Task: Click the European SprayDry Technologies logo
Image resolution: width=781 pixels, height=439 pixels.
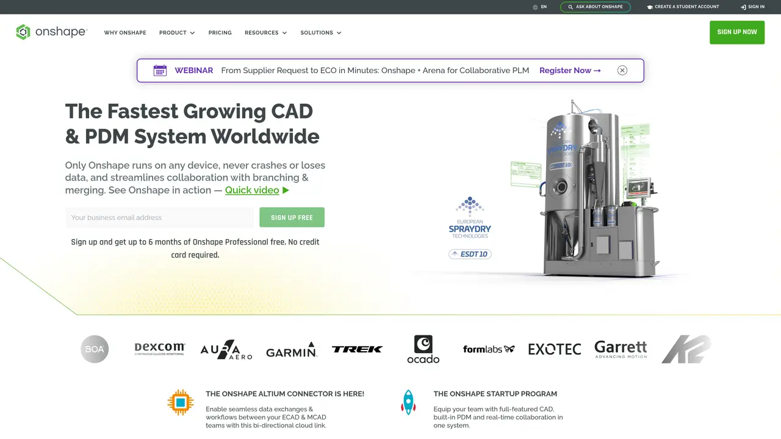Action: 470,218
